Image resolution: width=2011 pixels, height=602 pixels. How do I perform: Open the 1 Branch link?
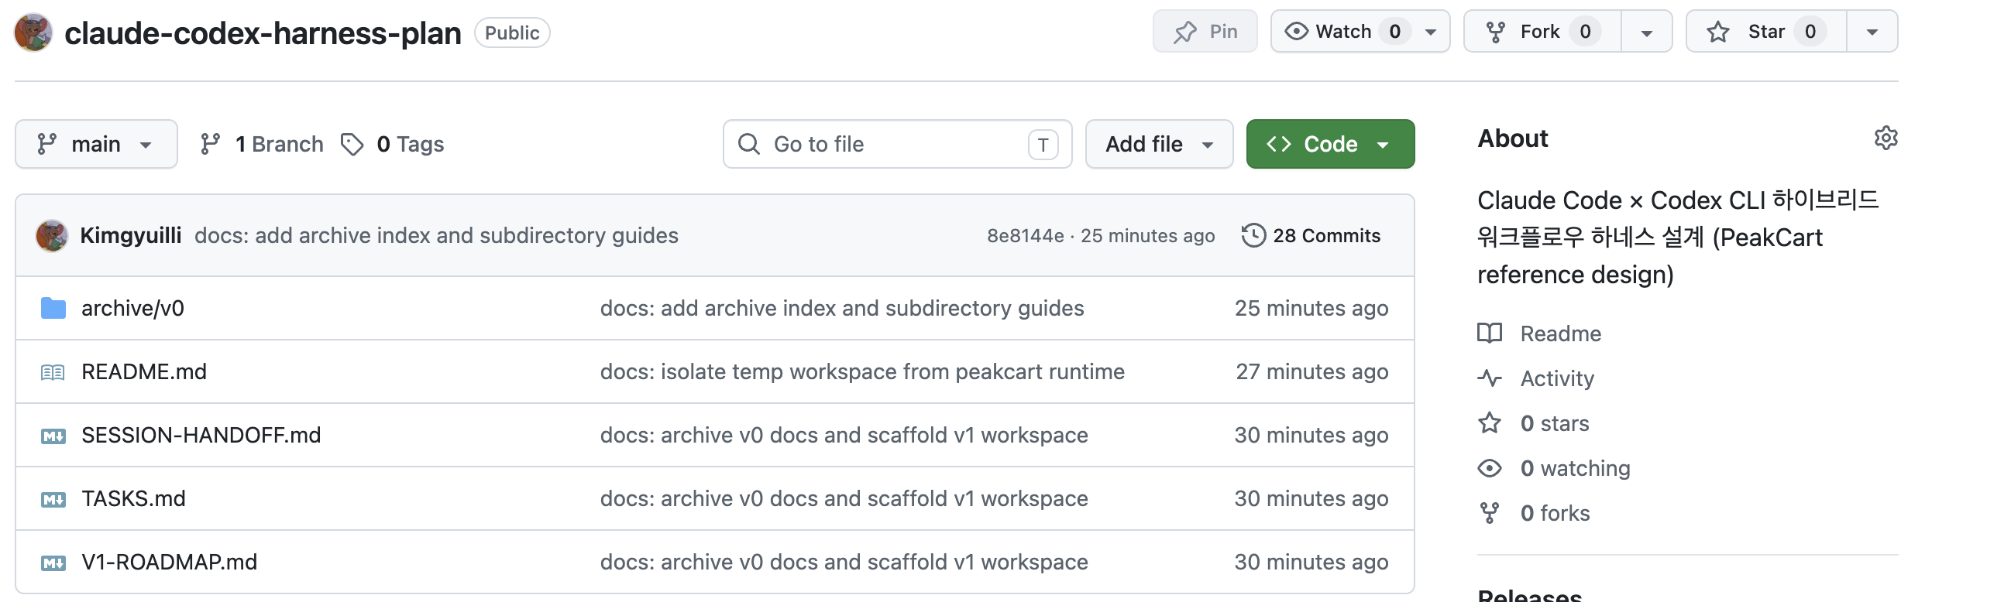pyautogui.click(x=262, y=144)
